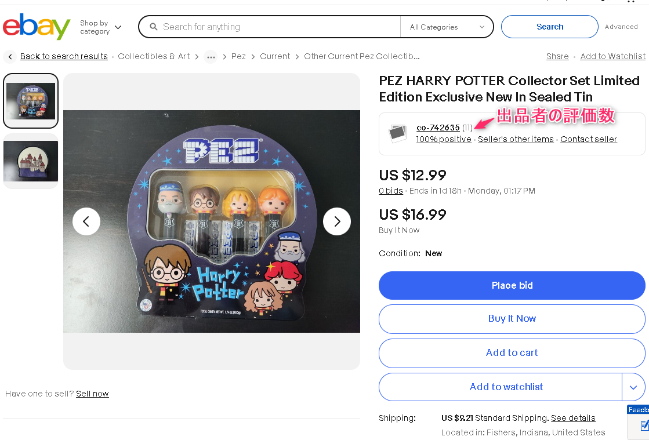The image size is (649, 440).
Task: Click the seller's profile picture icon
Action: tap(397, 133)
